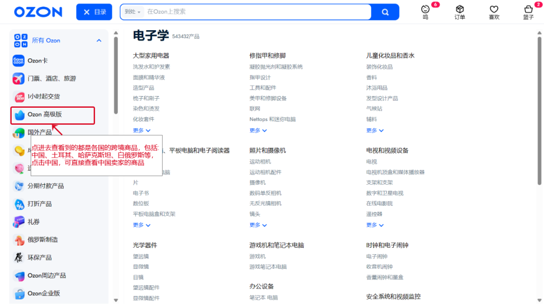Screen dimensions: 544x304
Task: Click the sidebar scroll-down arrow
Action: tap(116, 300)
